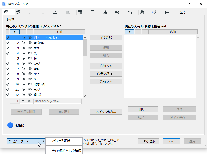Select the ゾーン layer row
The height and width of the screenshot is (154, 207).
(x=44, y=79)
